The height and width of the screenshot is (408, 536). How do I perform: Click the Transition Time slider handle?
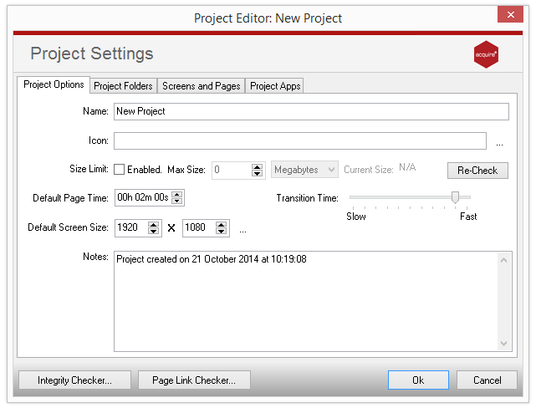455,197
